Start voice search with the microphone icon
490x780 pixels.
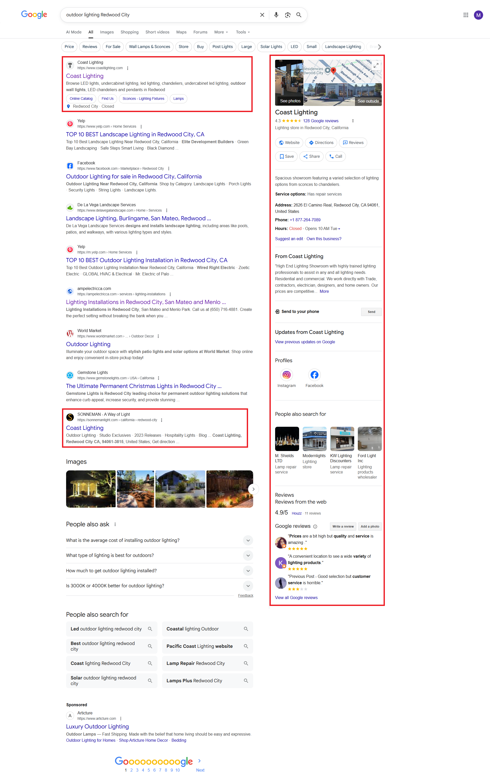(x=276, y=15)
